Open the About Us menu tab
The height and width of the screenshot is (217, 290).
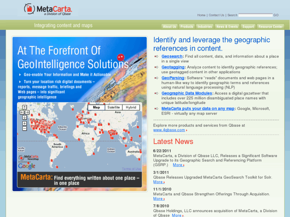[170, 27]
